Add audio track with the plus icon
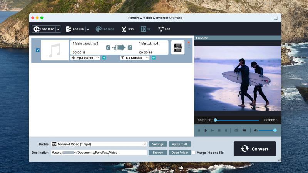Image resolution: width=308 pixels, height=173 pixels. pyautogui.click(x=104, y=58)
